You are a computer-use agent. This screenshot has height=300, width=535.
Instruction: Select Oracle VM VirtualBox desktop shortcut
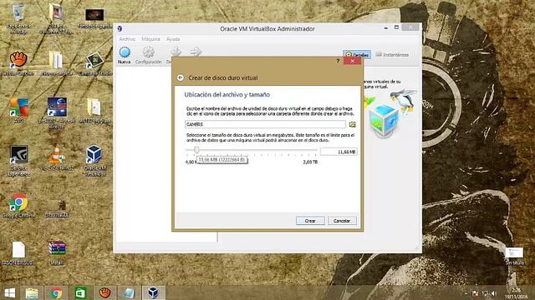[94, 161]
